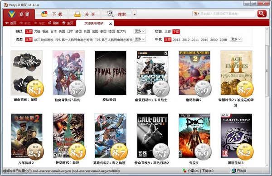Open the 英雄传说7 cover image

click(x=111, y=136)
